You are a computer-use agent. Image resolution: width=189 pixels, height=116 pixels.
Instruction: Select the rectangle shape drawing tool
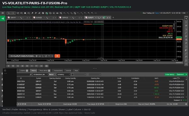pyautogui.click(x=186, y=57)
